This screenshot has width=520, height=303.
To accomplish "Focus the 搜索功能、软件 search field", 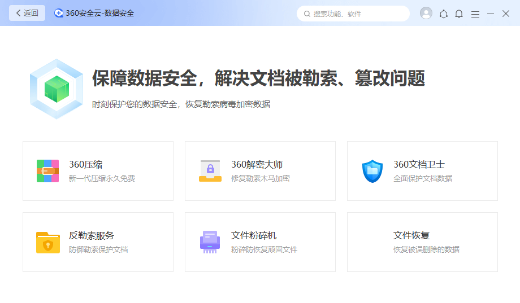I will coord(353,14).
